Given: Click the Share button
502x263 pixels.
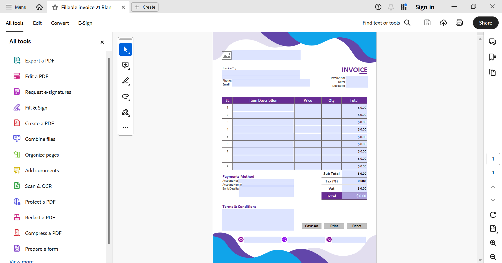Looking at the screenshot, I should 486,23.
